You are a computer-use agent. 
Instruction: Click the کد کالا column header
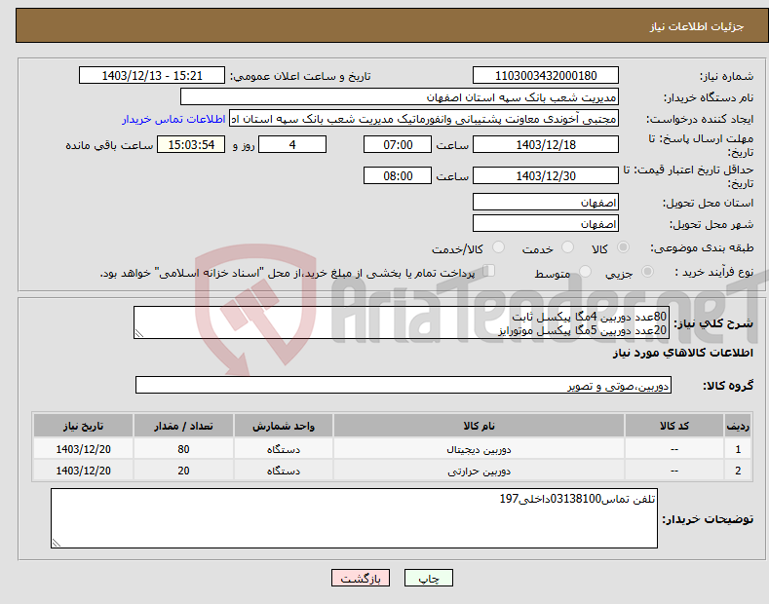[x=674, y=426]
